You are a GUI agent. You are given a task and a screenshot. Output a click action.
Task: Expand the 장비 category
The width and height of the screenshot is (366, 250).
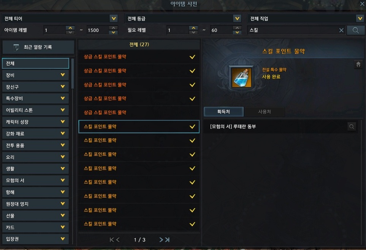(x=35, y=75)
